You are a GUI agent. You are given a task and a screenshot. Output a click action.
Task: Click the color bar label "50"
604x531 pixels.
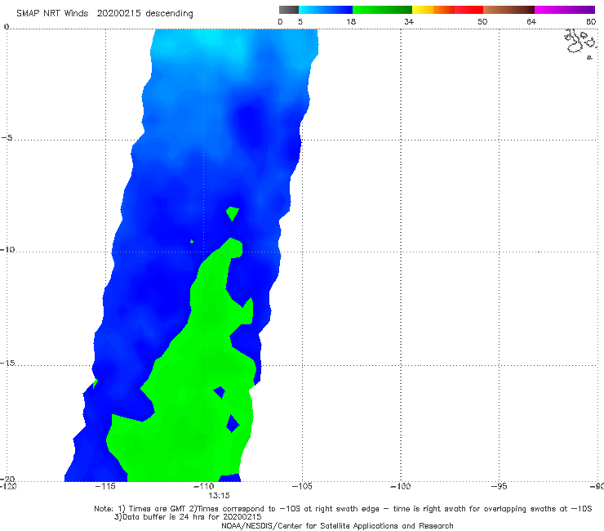coord(482,21)
